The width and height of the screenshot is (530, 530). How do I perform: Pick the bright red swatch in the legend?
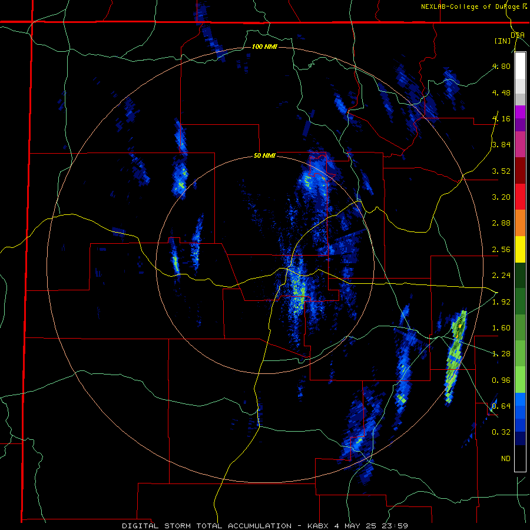click(x=520, y=197)
